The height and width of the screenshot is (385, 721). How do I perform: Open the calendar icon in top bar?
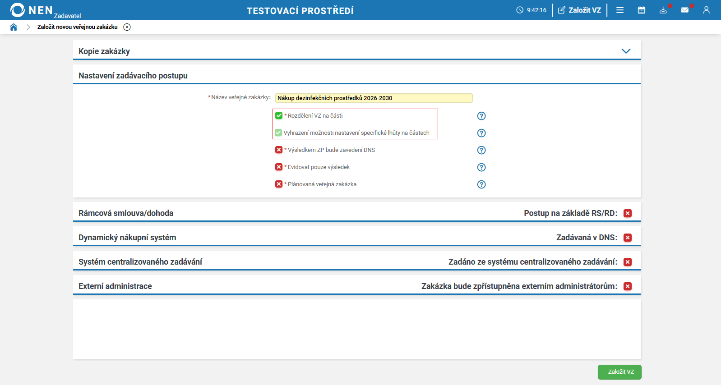click(x=641, y=10)
